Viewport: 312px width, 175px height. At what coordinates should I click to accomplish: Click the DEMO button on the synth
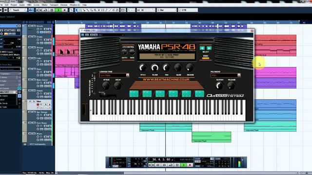[206, 58]
